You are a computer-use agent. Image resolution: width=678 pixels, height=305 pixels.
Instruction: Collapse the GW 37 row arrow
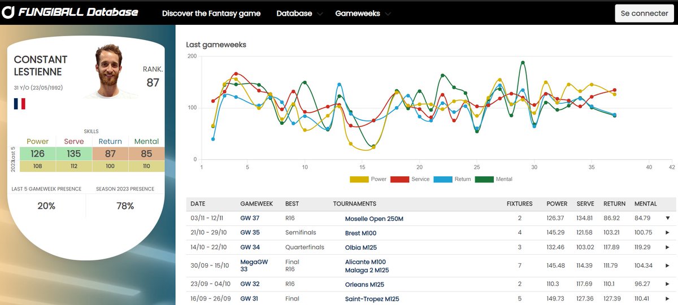(x=667, y=218)
